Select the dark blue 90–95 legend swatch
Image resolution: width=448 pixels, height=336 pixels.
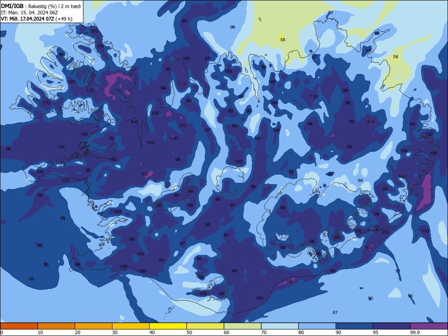pyautogui.click(x=354, y=326)
